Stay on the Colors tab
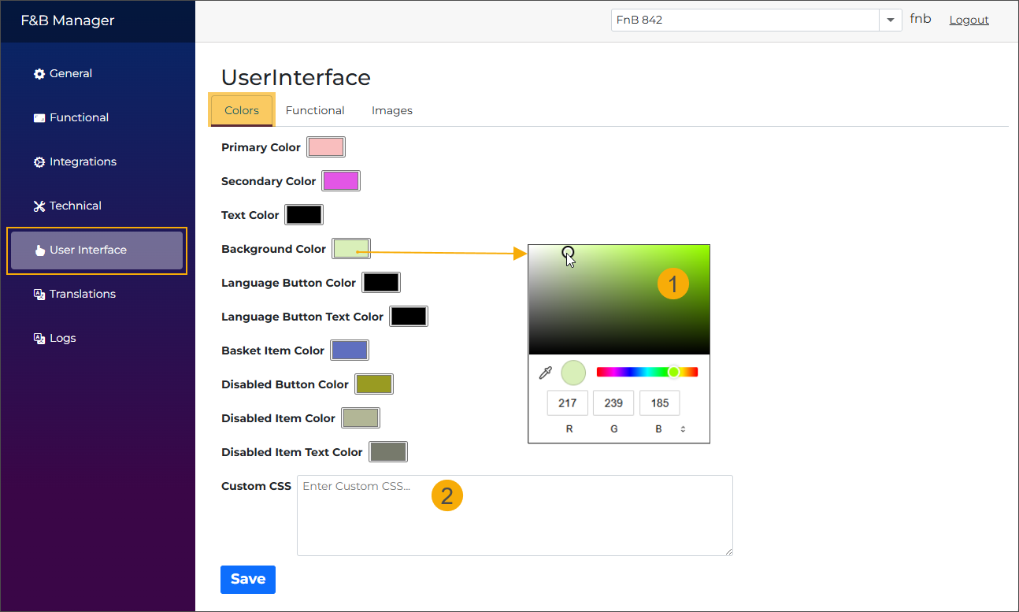The width and height of the screenshot is (1019, 612). (241, 110)
